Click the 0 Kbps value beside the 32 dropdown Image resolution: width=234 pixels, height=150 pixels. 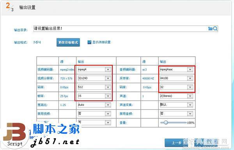point(147,87)
